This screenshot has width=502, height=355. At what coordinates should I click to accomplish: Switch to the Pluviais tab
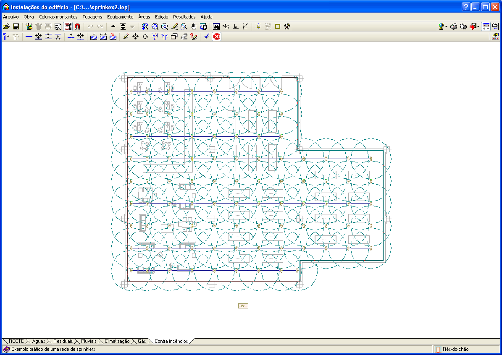click(89, 341)
